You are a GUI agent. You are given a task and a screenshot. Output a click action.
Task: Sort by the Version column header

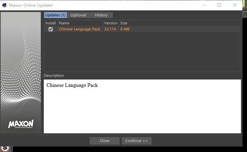[x=111, y=23]
